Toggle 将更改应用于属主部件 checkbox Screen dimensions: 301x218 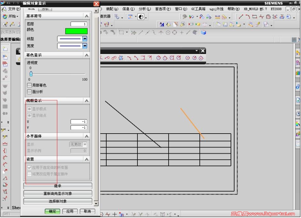click(29, 174)
